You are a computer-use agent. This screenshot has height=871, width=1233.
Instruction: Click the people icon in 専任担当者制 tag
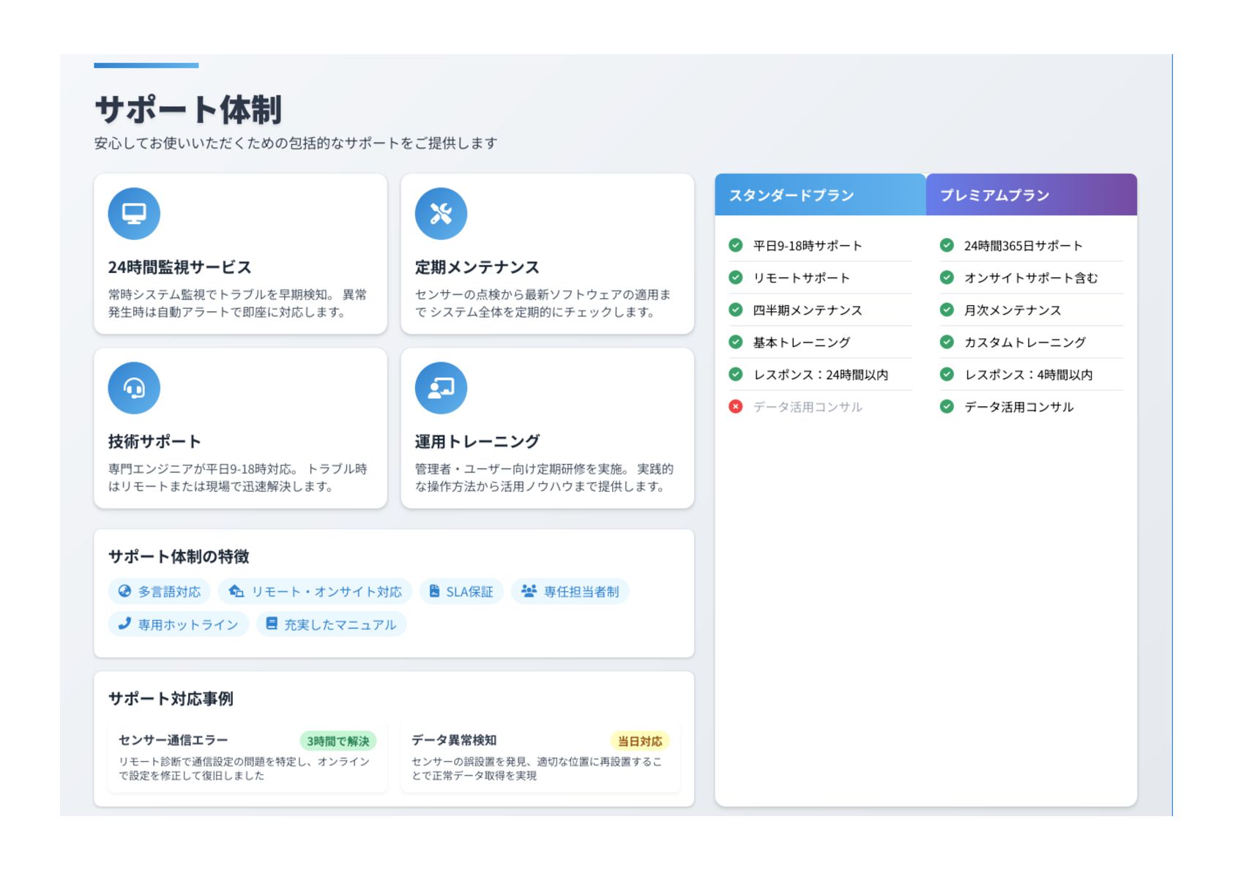(529, 591)
